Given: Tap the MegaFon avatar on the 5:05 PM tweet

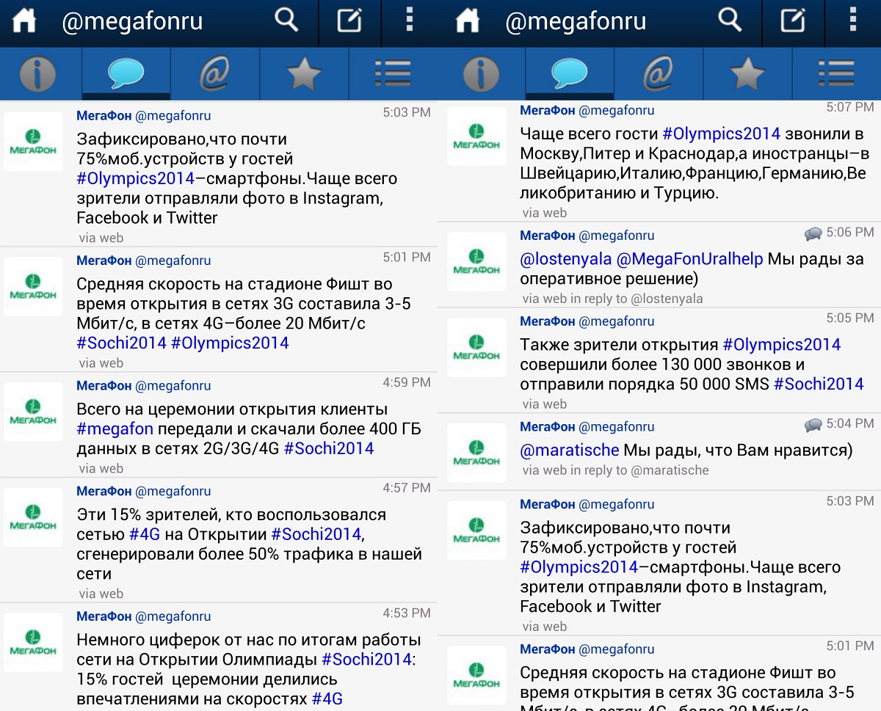Looking at the screenshot, I should pos(476,347).
